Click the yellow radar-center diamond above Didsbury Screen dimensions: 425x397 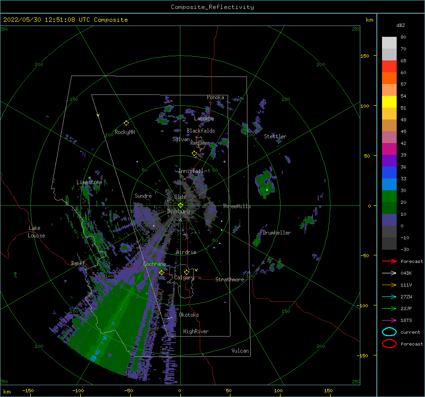[180, 205]
